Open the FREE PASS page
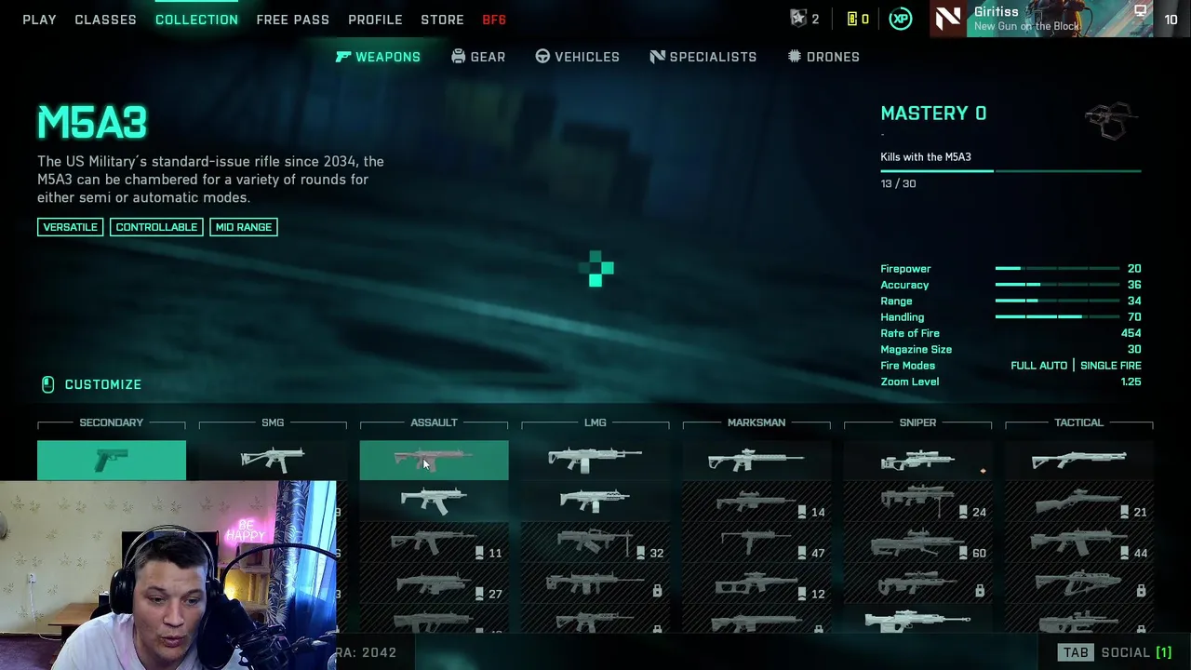1191x670 pixels. (292, 20)
